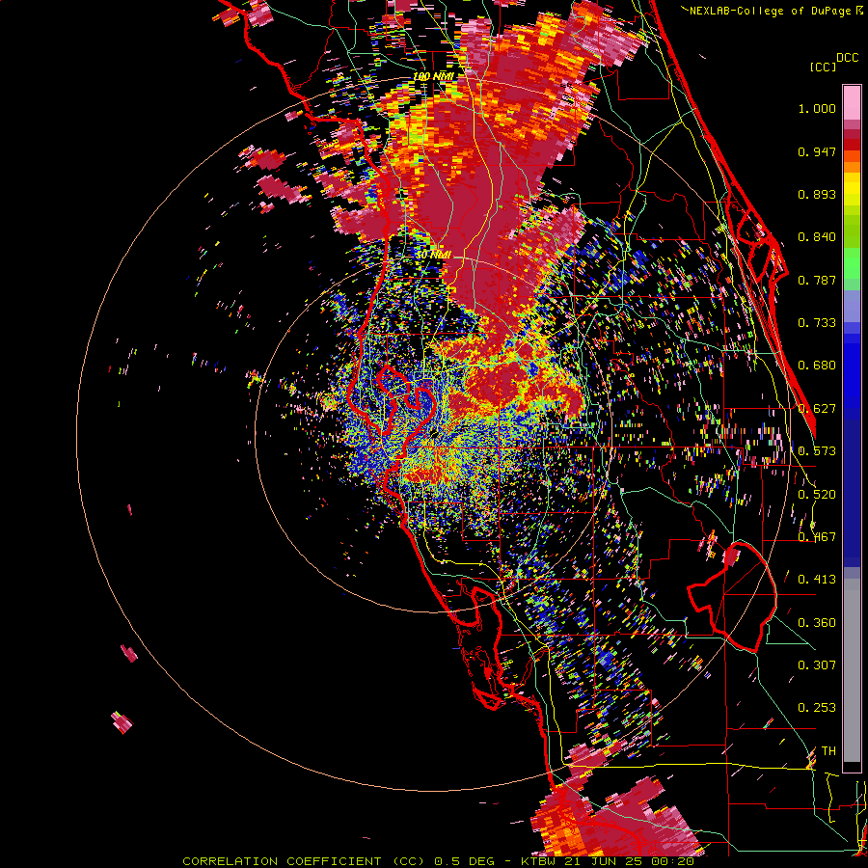This screenshot has height=868, width=868.
Task: Select the 0.253 scale value
Action: 817,708
